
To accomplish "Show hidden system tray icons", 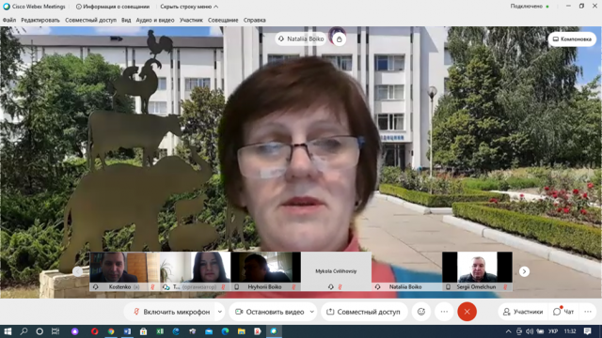I will pos(508,331).
